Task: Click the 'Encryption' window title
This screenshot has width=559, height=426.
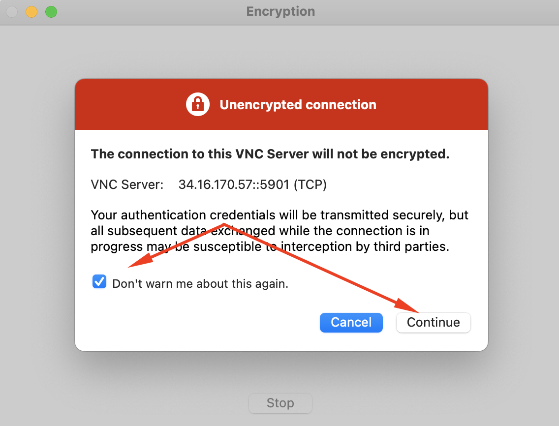Action: tap(280, 11)
